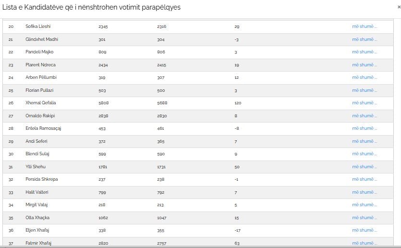Open 'më shumë' link for Blendi Sulaj
This screenshot has width=401, height=248.
point(365,154)
